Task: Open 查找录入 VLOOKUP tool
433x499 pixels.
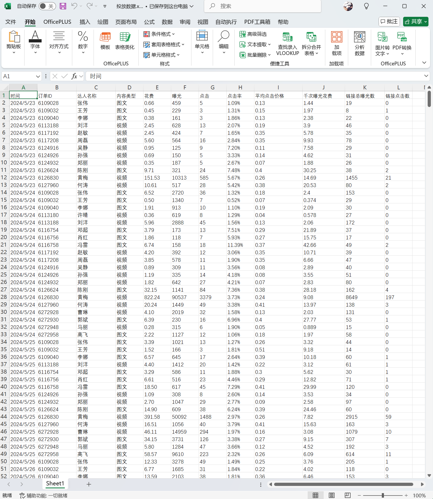Action: point(287,44)
